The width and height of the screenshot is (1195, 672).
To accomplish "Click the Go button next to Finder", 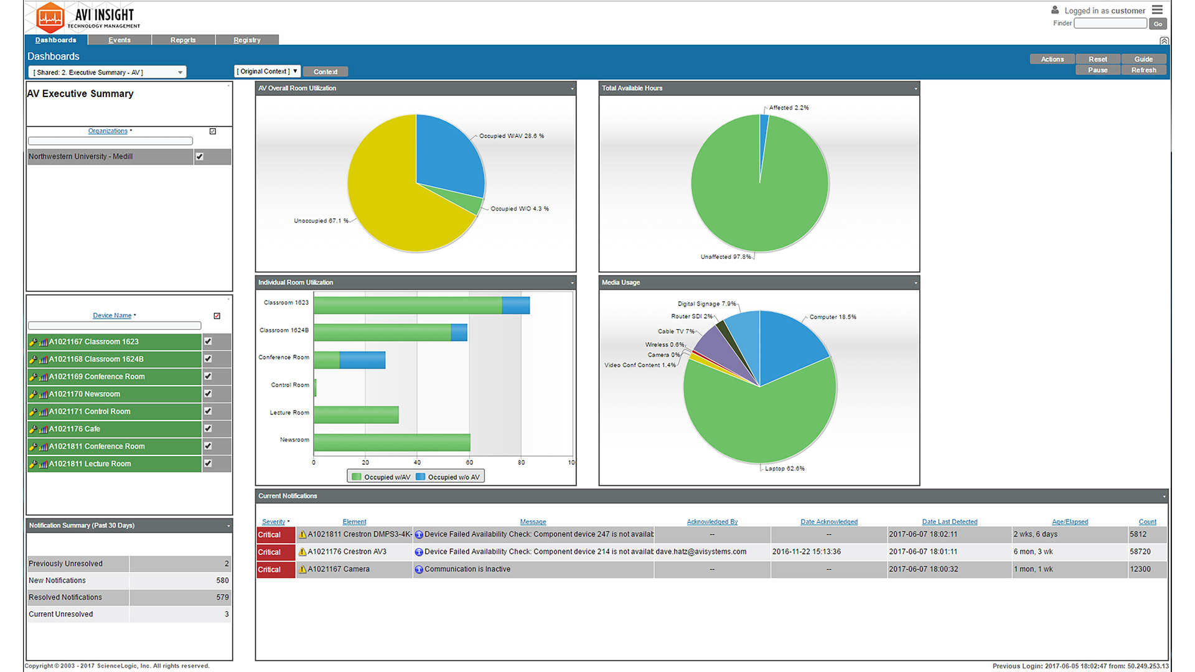I will coord(1158,24).
